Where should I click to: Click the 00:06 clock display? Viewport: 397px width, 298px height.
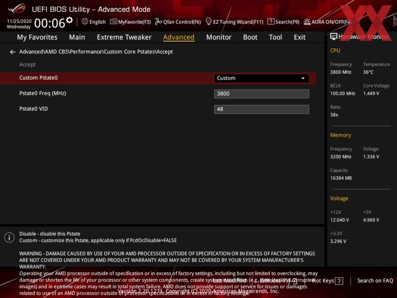pyautogui.click(x=50, y=23)
